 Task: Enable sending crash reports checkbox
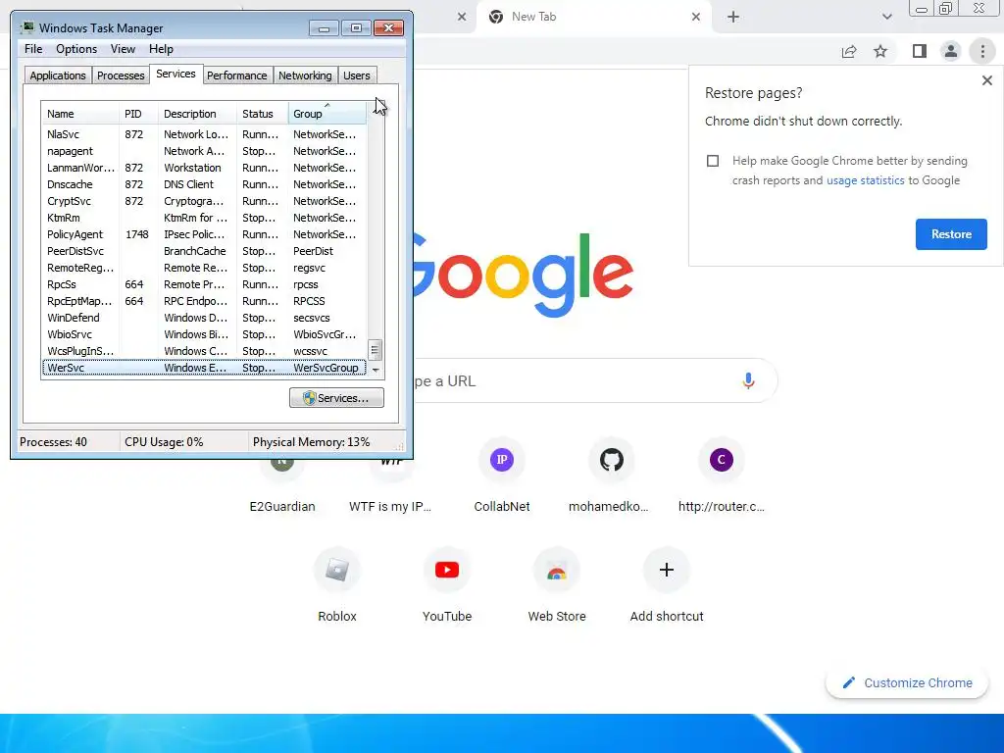tap(713, 161)
